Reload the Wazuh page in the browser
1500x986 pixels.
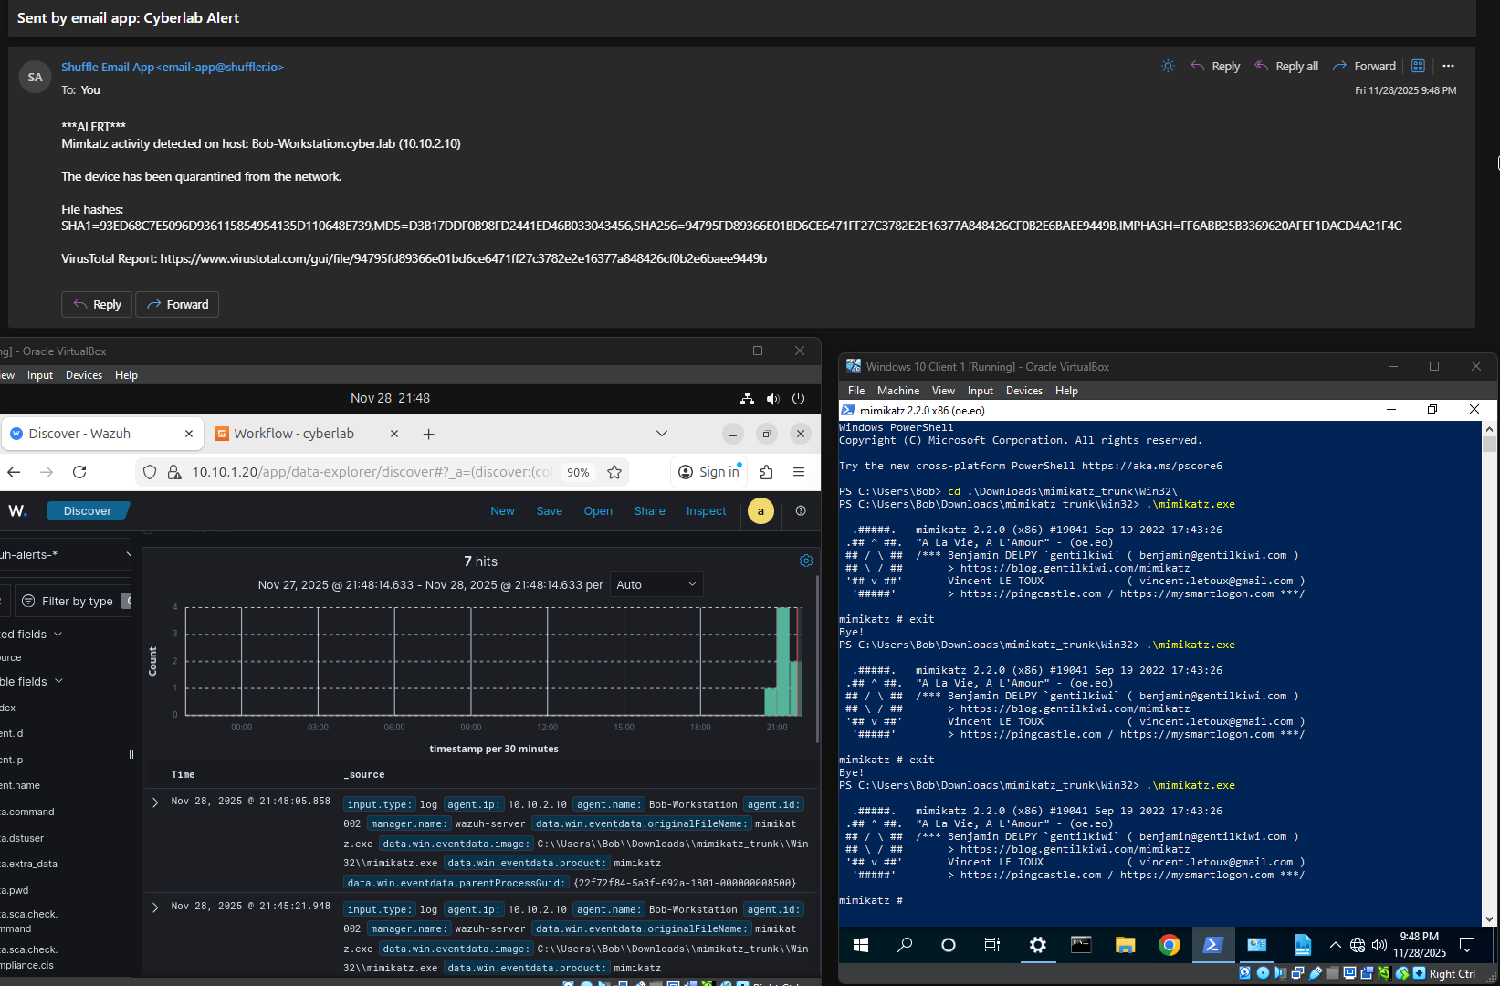(x=79, y=472)
